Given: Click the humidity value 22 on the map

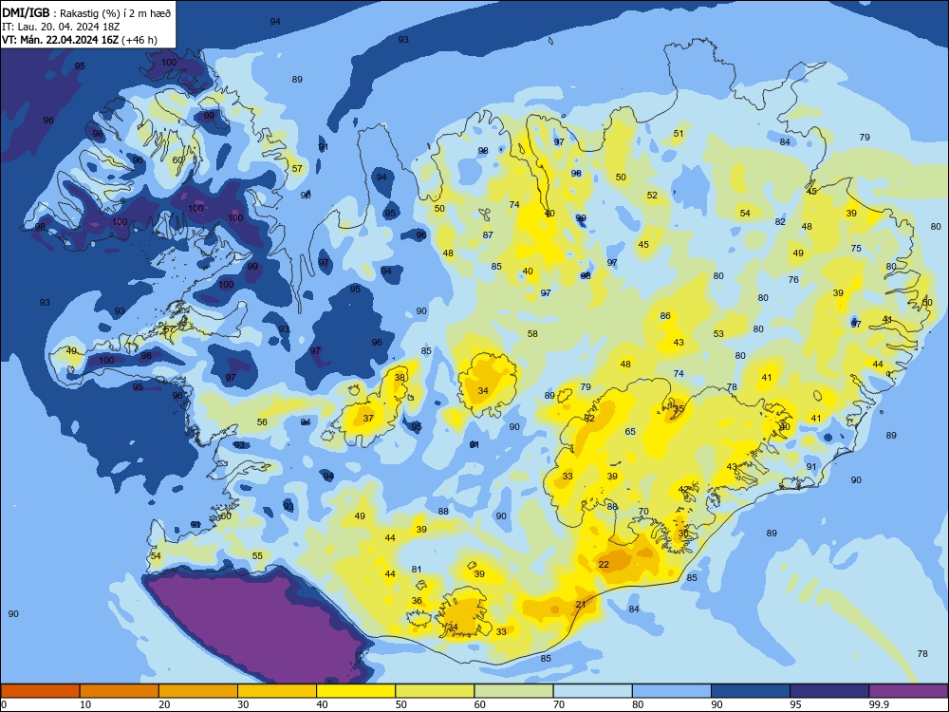Looking at the screenshot, I should pos(604,564).
